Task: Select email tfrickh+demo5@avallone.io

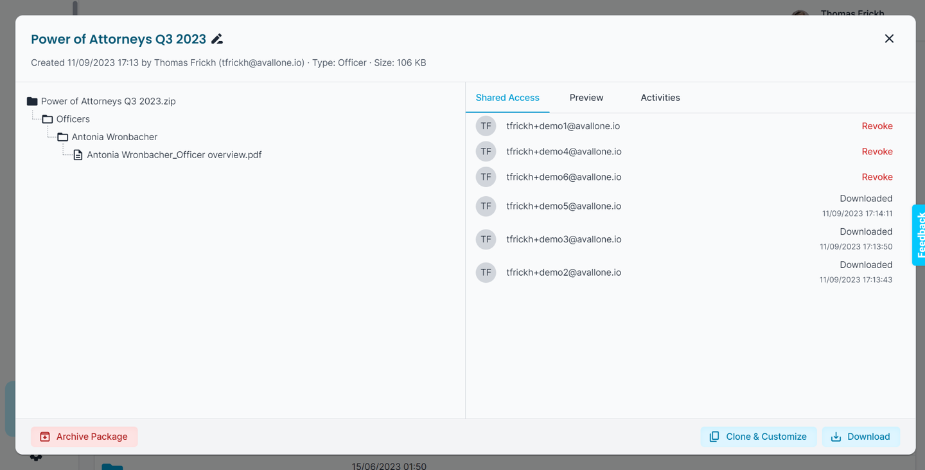Action: (x=563, y=206)
